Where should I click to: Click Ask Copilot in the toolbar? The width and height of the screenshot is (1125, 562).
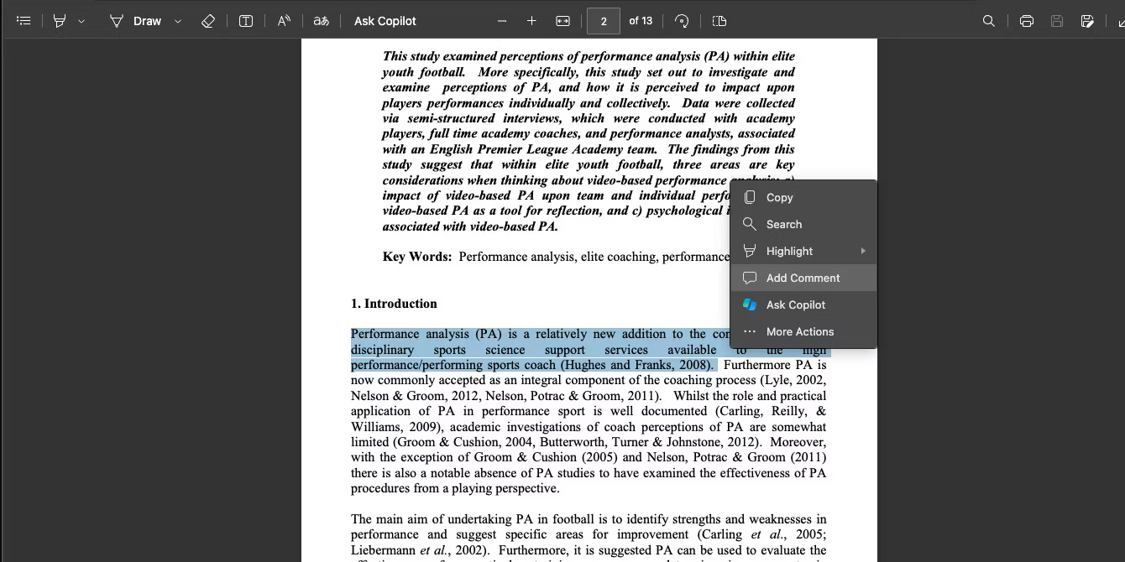click(x=385, y=21)
